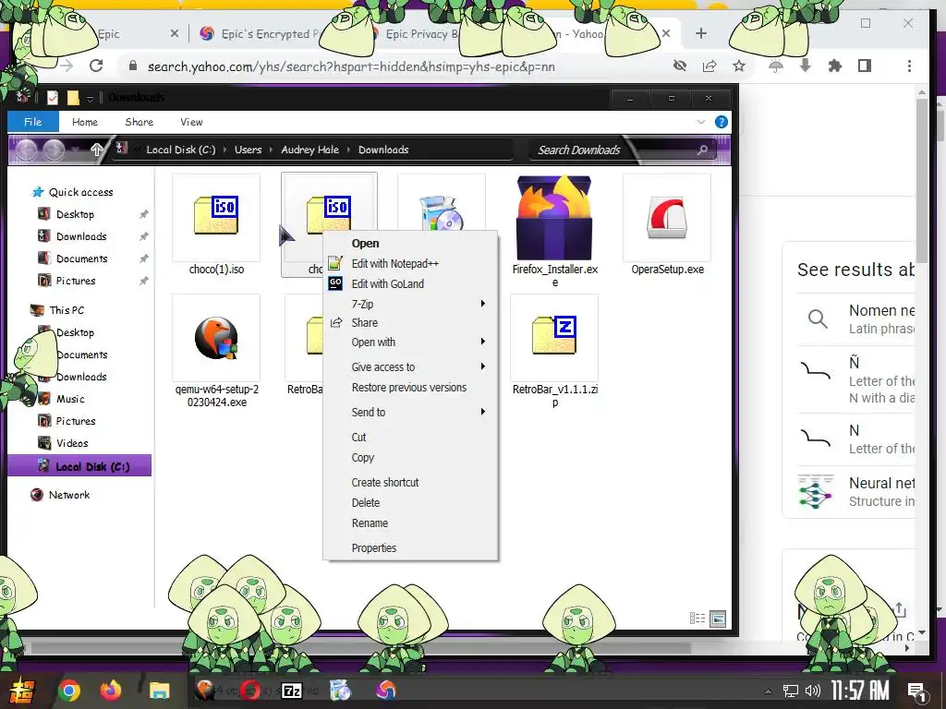Click Local Disk (C:) in the breadcrumb
This screenshot has width=946, height=709.
click(180, 150)
